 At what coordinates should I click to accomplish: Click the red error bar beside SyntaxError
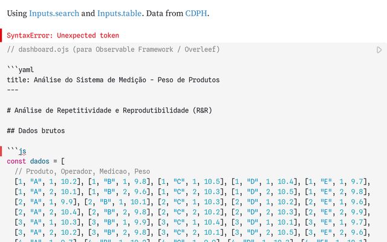point(1,35)
